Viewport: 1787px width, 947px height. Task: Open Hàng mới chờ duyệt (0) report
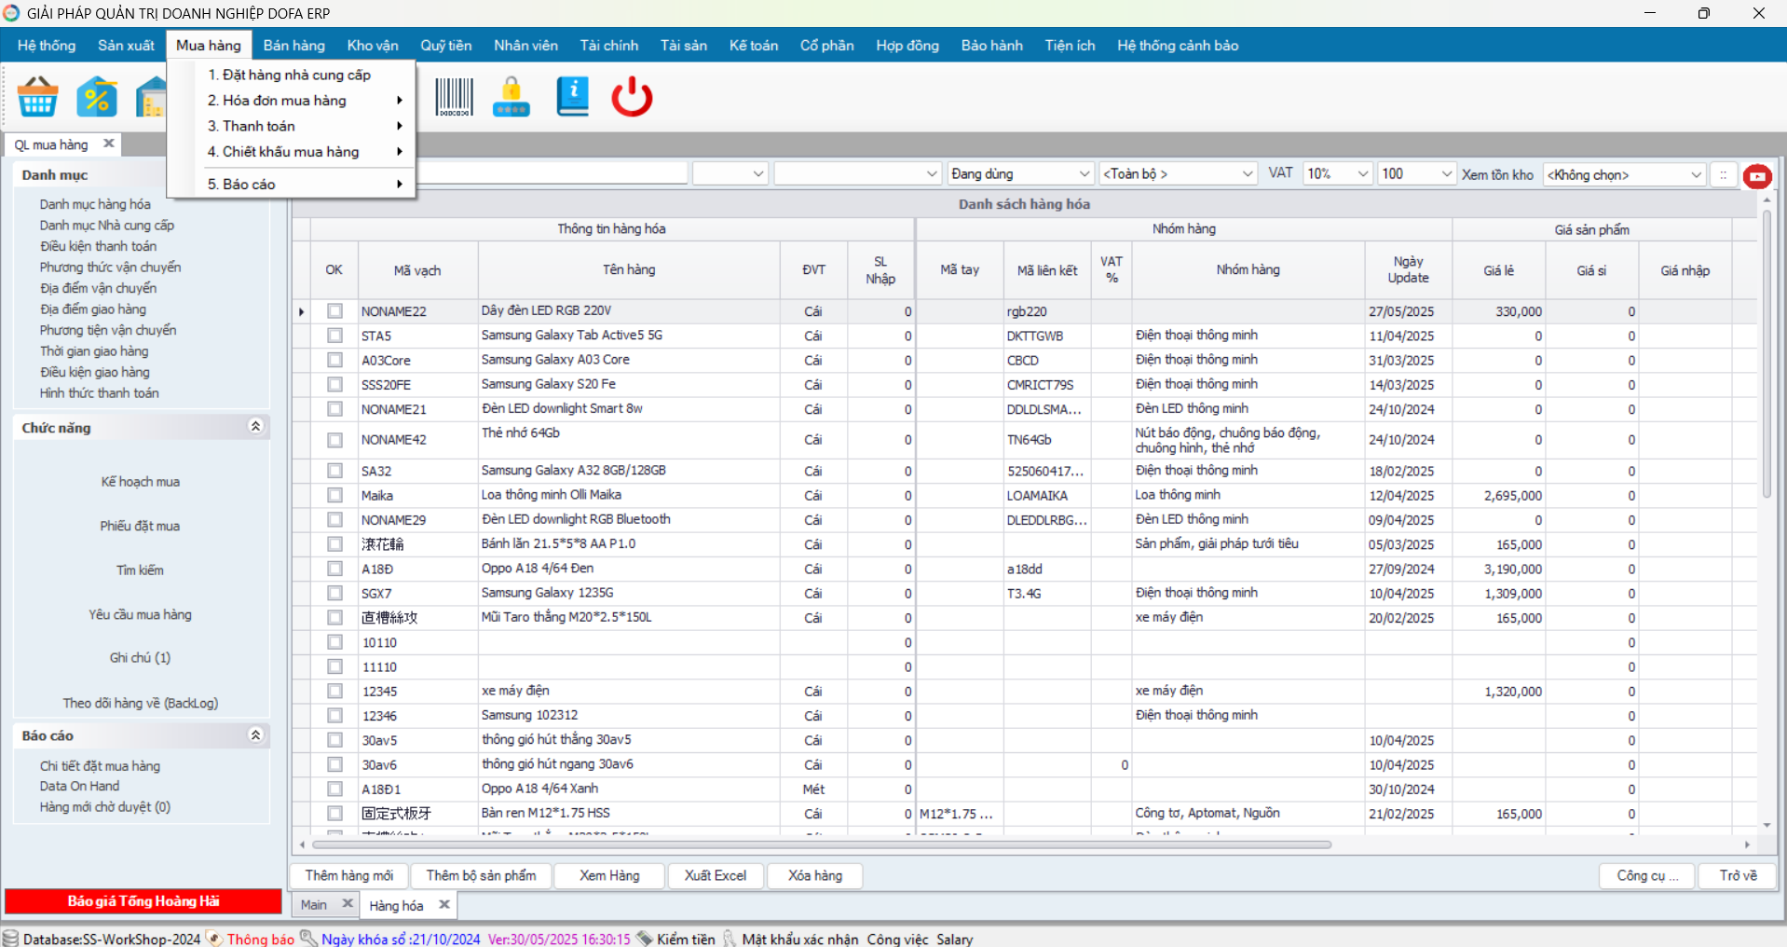coord(105,806)
